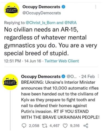Click the lower Occupy Democrats avatar
The image size is (105, 131).
[10, 82]
